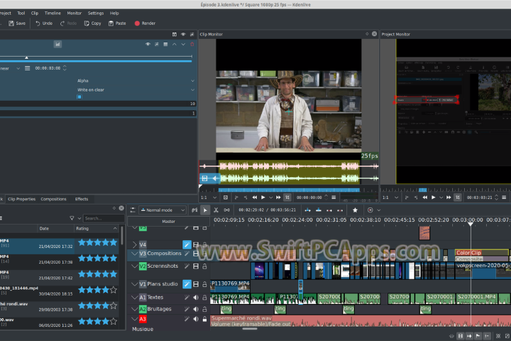This screenshot has width=511, height=341.
Task: Open the Tool menu
Action: tap(21, 13)
